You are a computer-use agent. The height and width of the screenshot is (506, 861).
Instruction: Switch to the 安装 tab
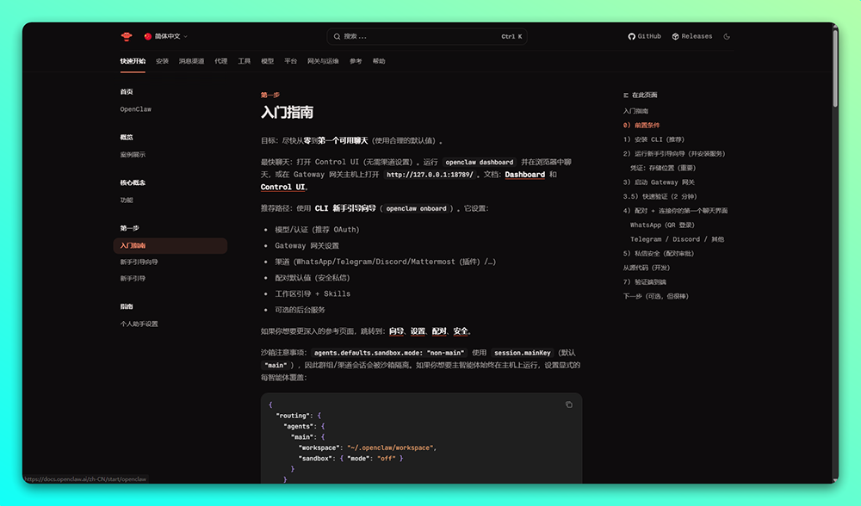pos(162,61)
